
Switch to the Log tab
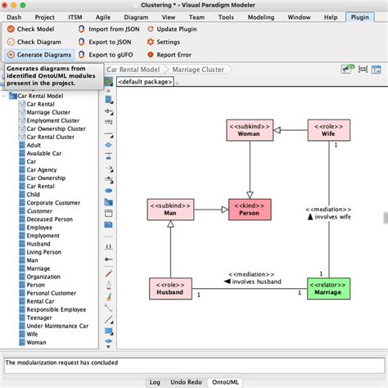tap(155, 382)
